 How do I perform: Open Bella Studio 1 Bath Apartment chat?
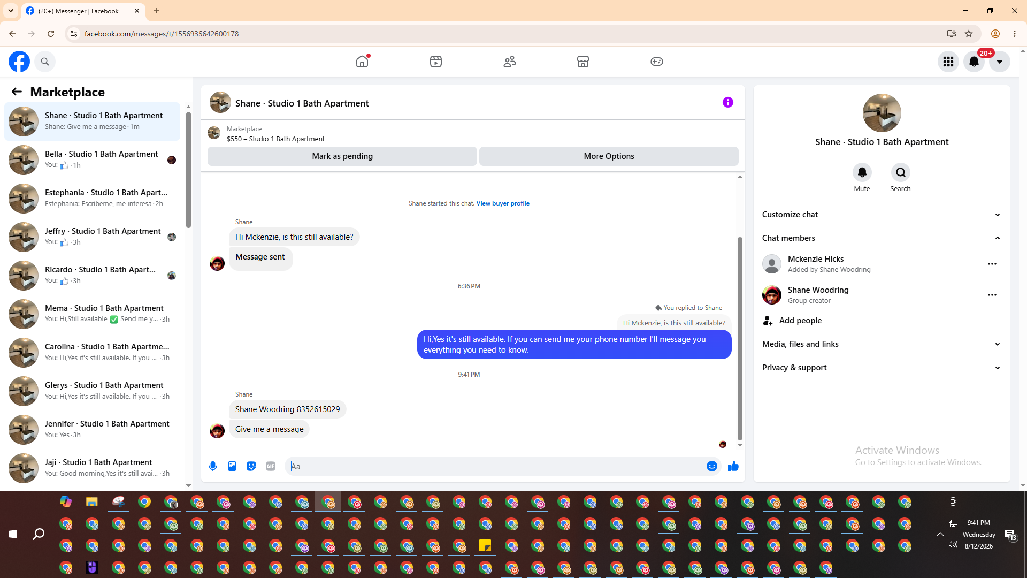point(92,159)
